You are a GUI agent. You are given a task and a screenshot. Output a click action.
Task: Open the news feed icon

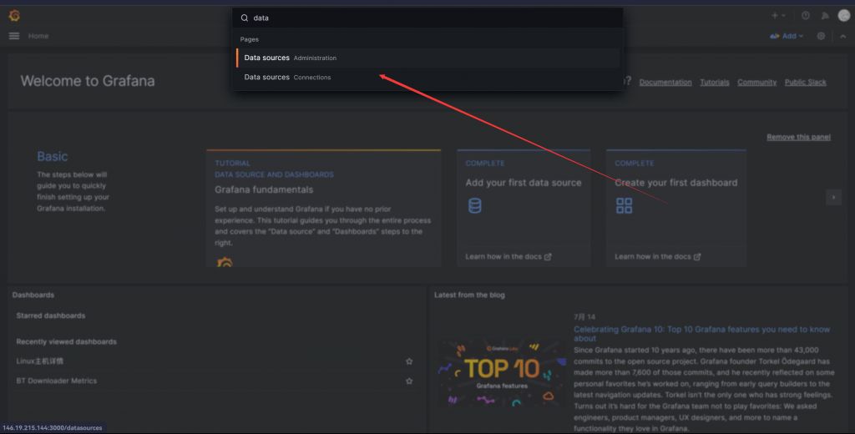pos(825,16)
